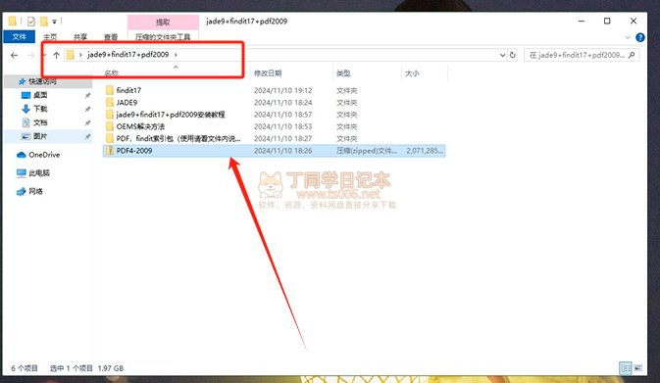Open recent locations dropdown arrow
Image resolution: width=660 pixels, height=383 pixels.
[44, 55]
